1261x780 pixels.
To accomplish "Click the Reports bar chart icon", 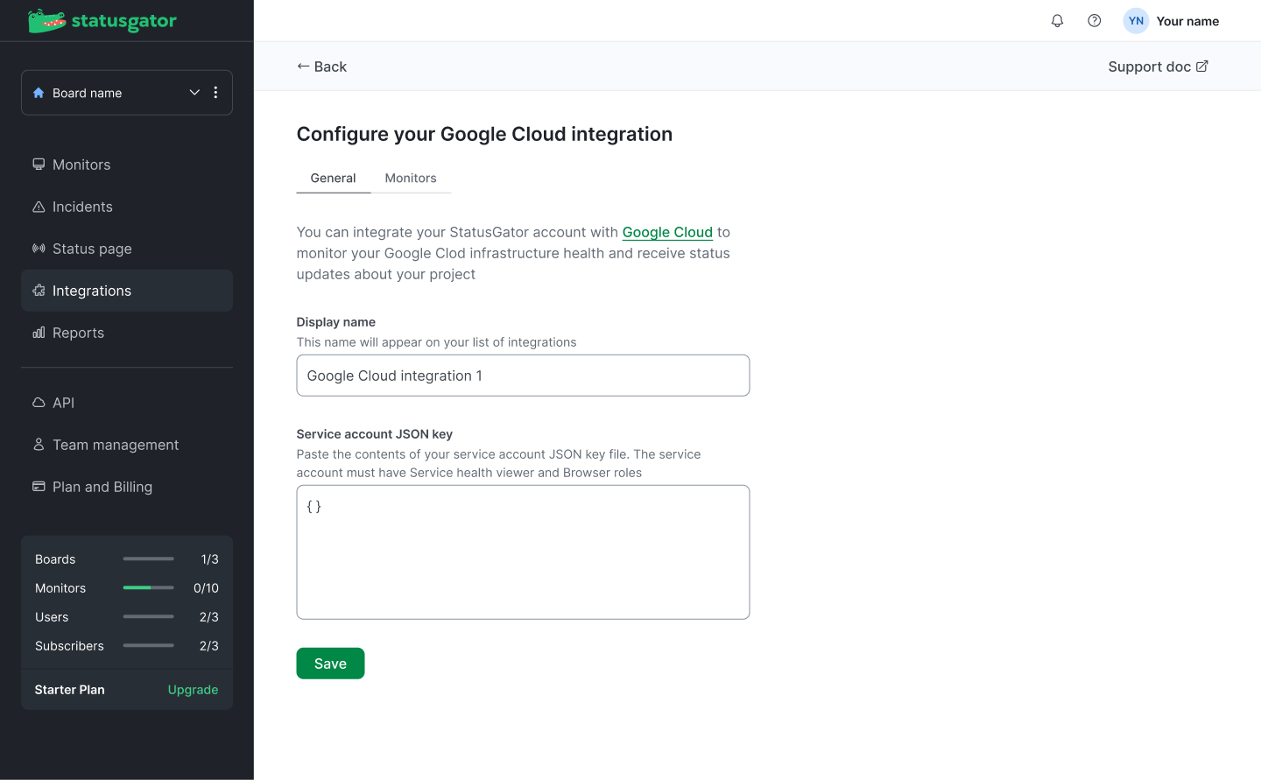I will click(39, 333).
